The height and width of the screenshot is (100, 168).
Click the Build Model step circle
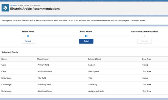point(86,36)
